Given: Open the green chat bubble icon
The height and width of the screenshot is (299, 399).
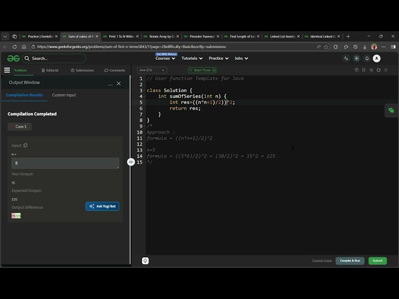Looking at the screenshot, I should 391,110.
